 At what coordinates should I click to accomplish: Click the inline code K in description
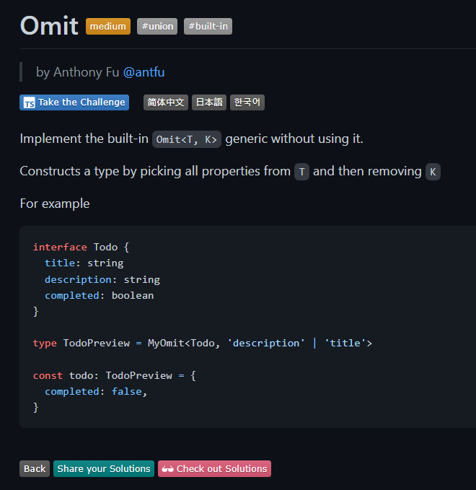433,172
